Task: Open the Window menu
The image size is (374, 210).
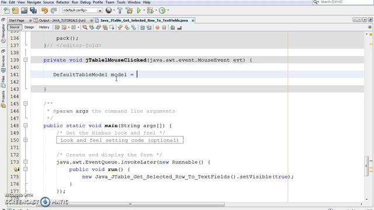Action: click(134, 2)
